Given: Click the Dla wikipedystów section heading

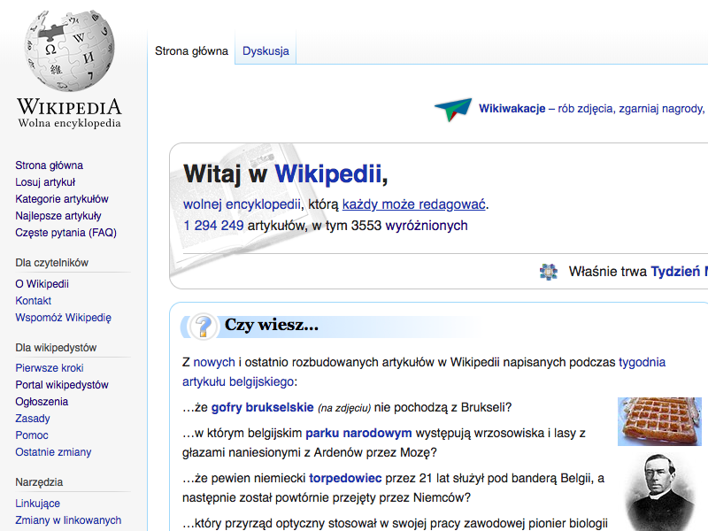Looking at the screenshot, I should (x=56, y=348).
